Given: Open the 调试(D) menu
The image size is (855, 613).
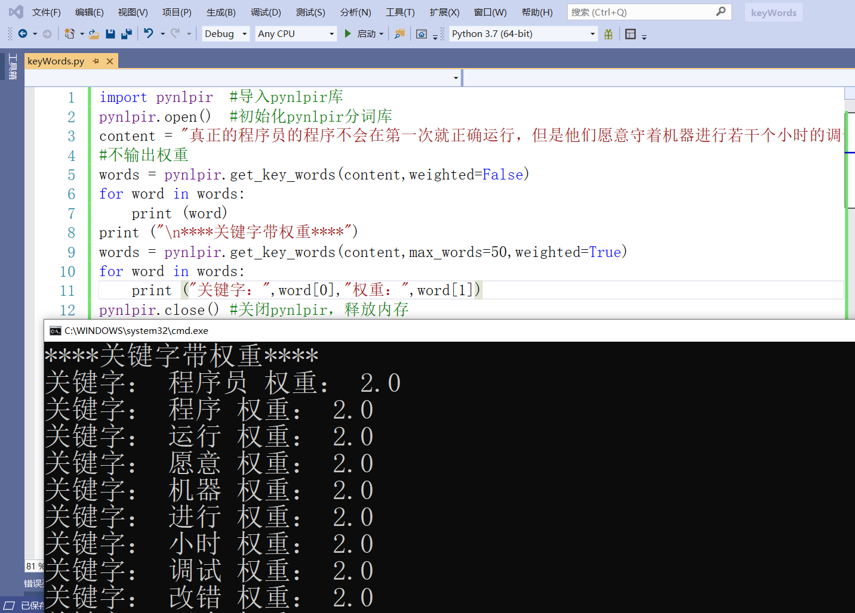Looking at the screenshot, I should [266, 12].
